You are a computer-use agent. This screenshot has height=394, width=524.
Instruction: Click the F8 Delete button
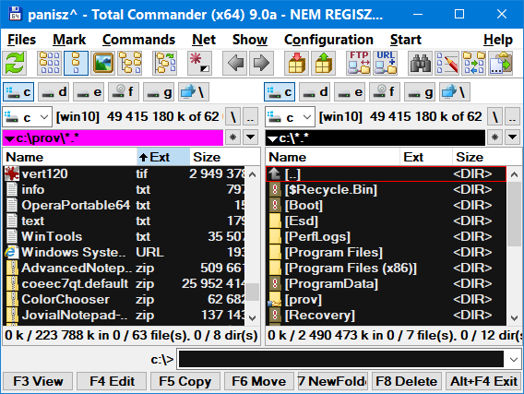[406, 381]
